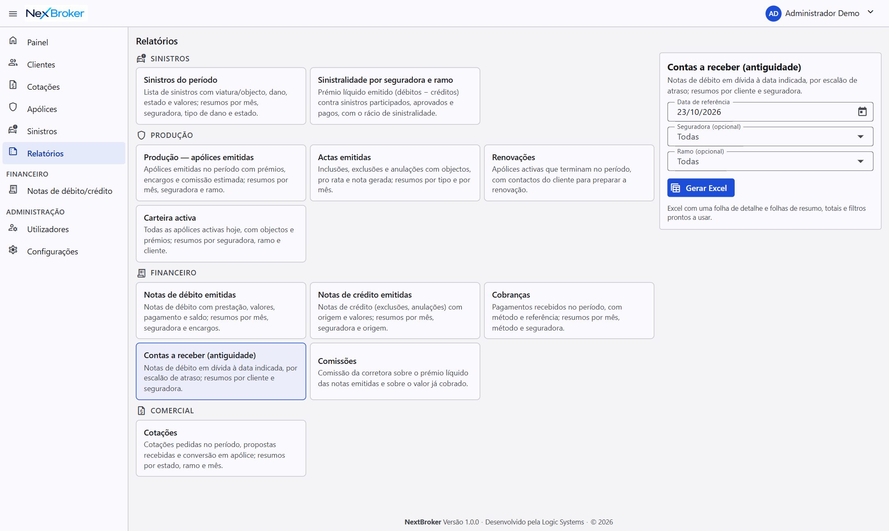This screenshot has height=531, width=889.
Task: Click the Cotações document icon
Action: [x=13, y=85]
